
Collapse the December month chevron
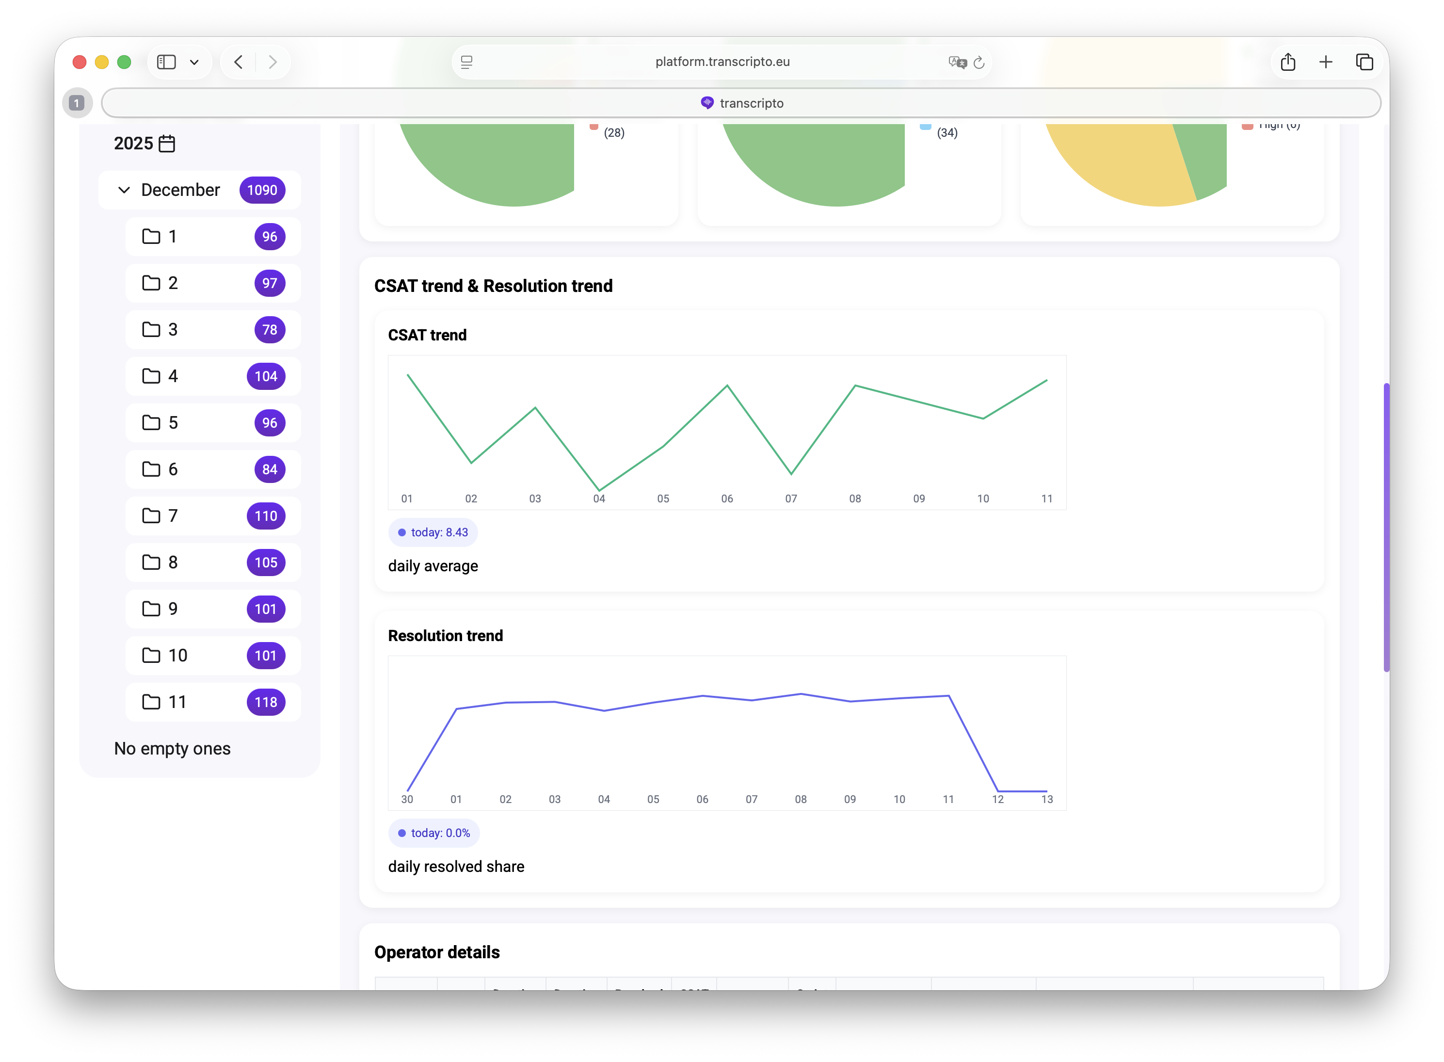124,190
